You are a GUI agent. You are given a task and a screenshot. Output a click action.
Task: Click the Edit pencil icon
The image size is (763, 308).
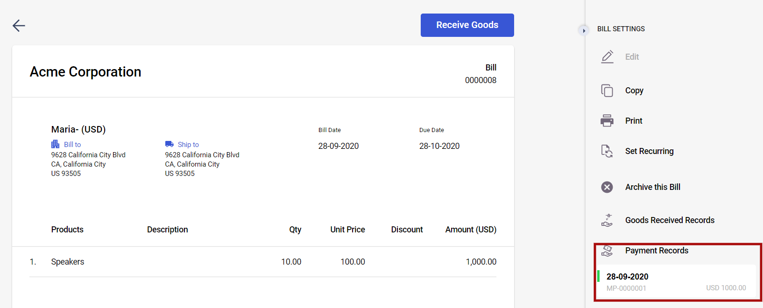[x=607, y=57]
